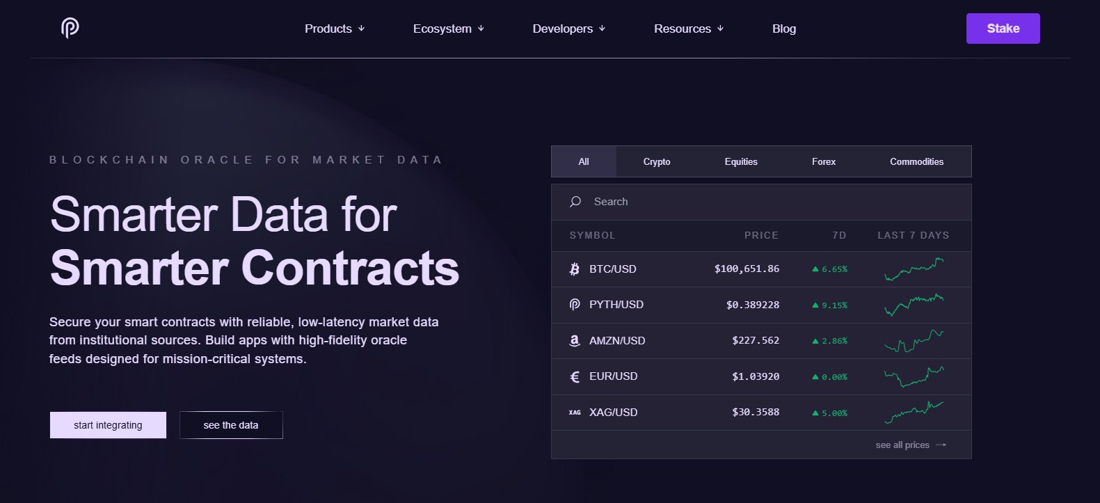Show the Commodities price feeds tab
The height and width of the screenshot is (503, 1100).
pyautogui.click(x=916, y=161)
